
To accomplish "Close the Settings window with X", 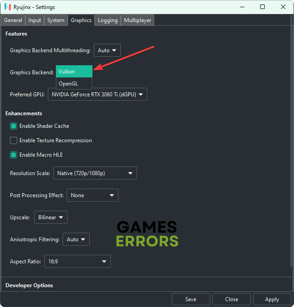I will click(x=283, y=7).
